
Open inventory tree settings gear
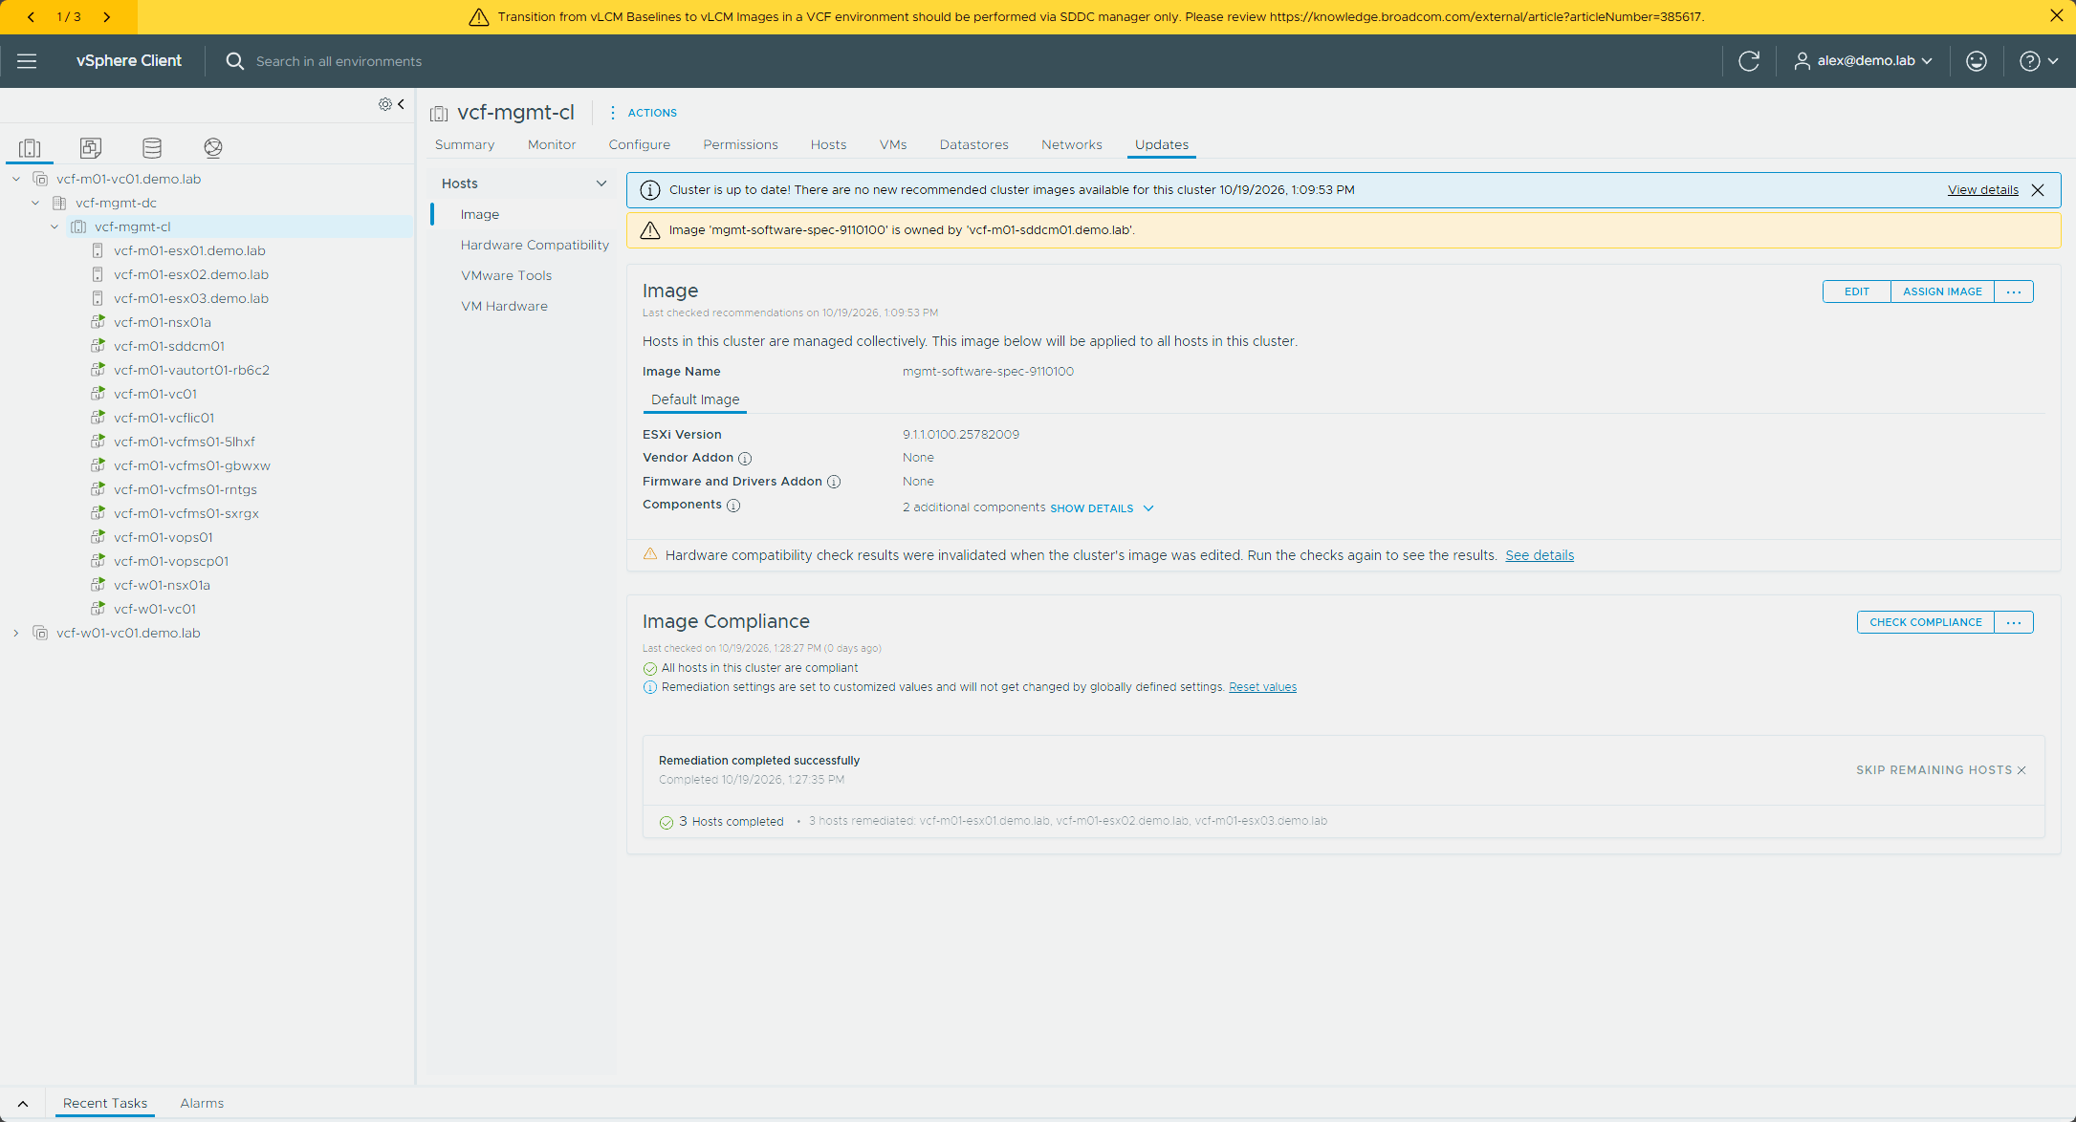[384, 104]
